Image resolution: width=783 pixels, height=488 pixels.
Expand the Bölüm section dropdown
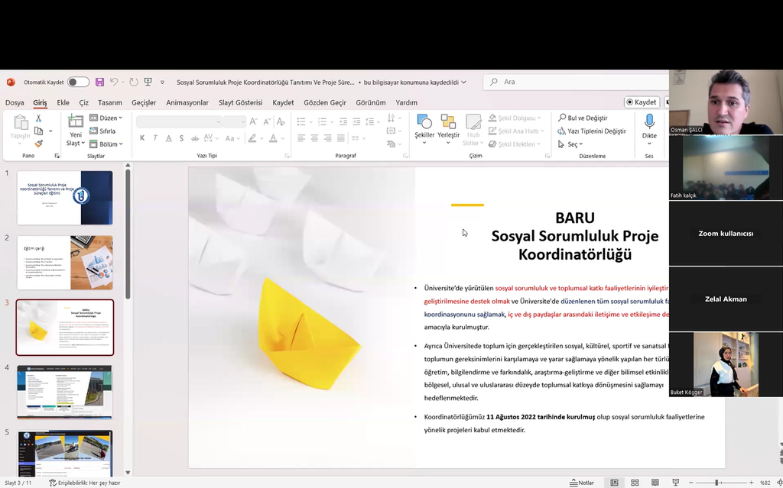[106, 144]
